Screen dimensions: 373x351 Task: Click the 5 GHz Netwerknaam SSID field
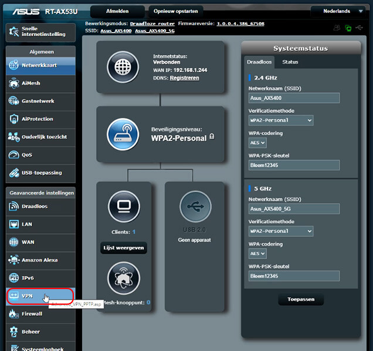pos(294,209)
